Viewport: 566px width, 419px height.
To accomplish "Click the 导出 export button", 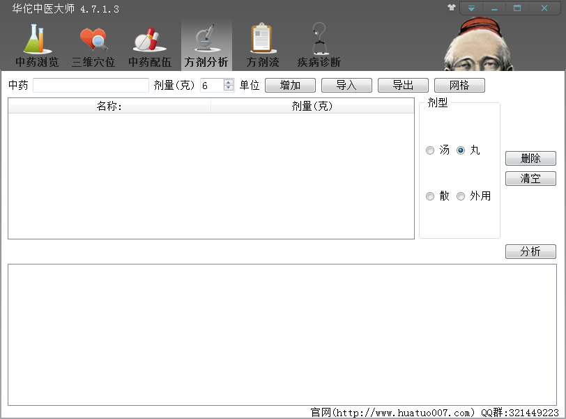I will [x=403, y=85].
